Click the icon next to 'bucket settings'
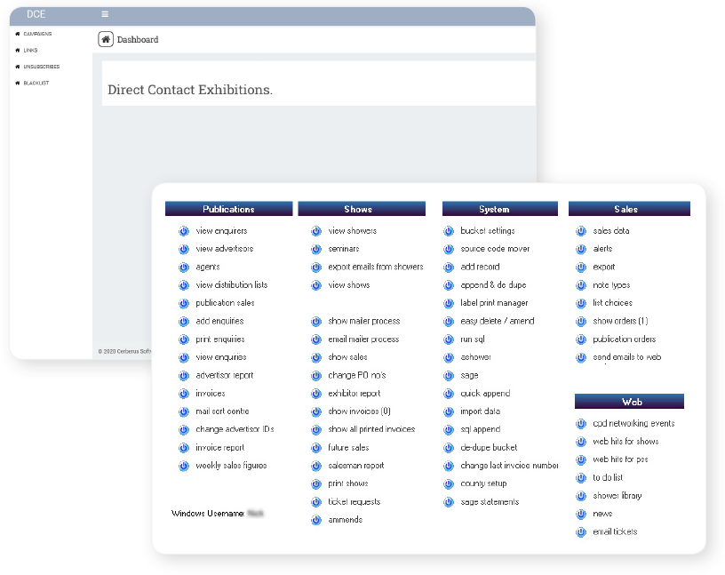Screen dimensions: 725x575 (x=449, y=230)
